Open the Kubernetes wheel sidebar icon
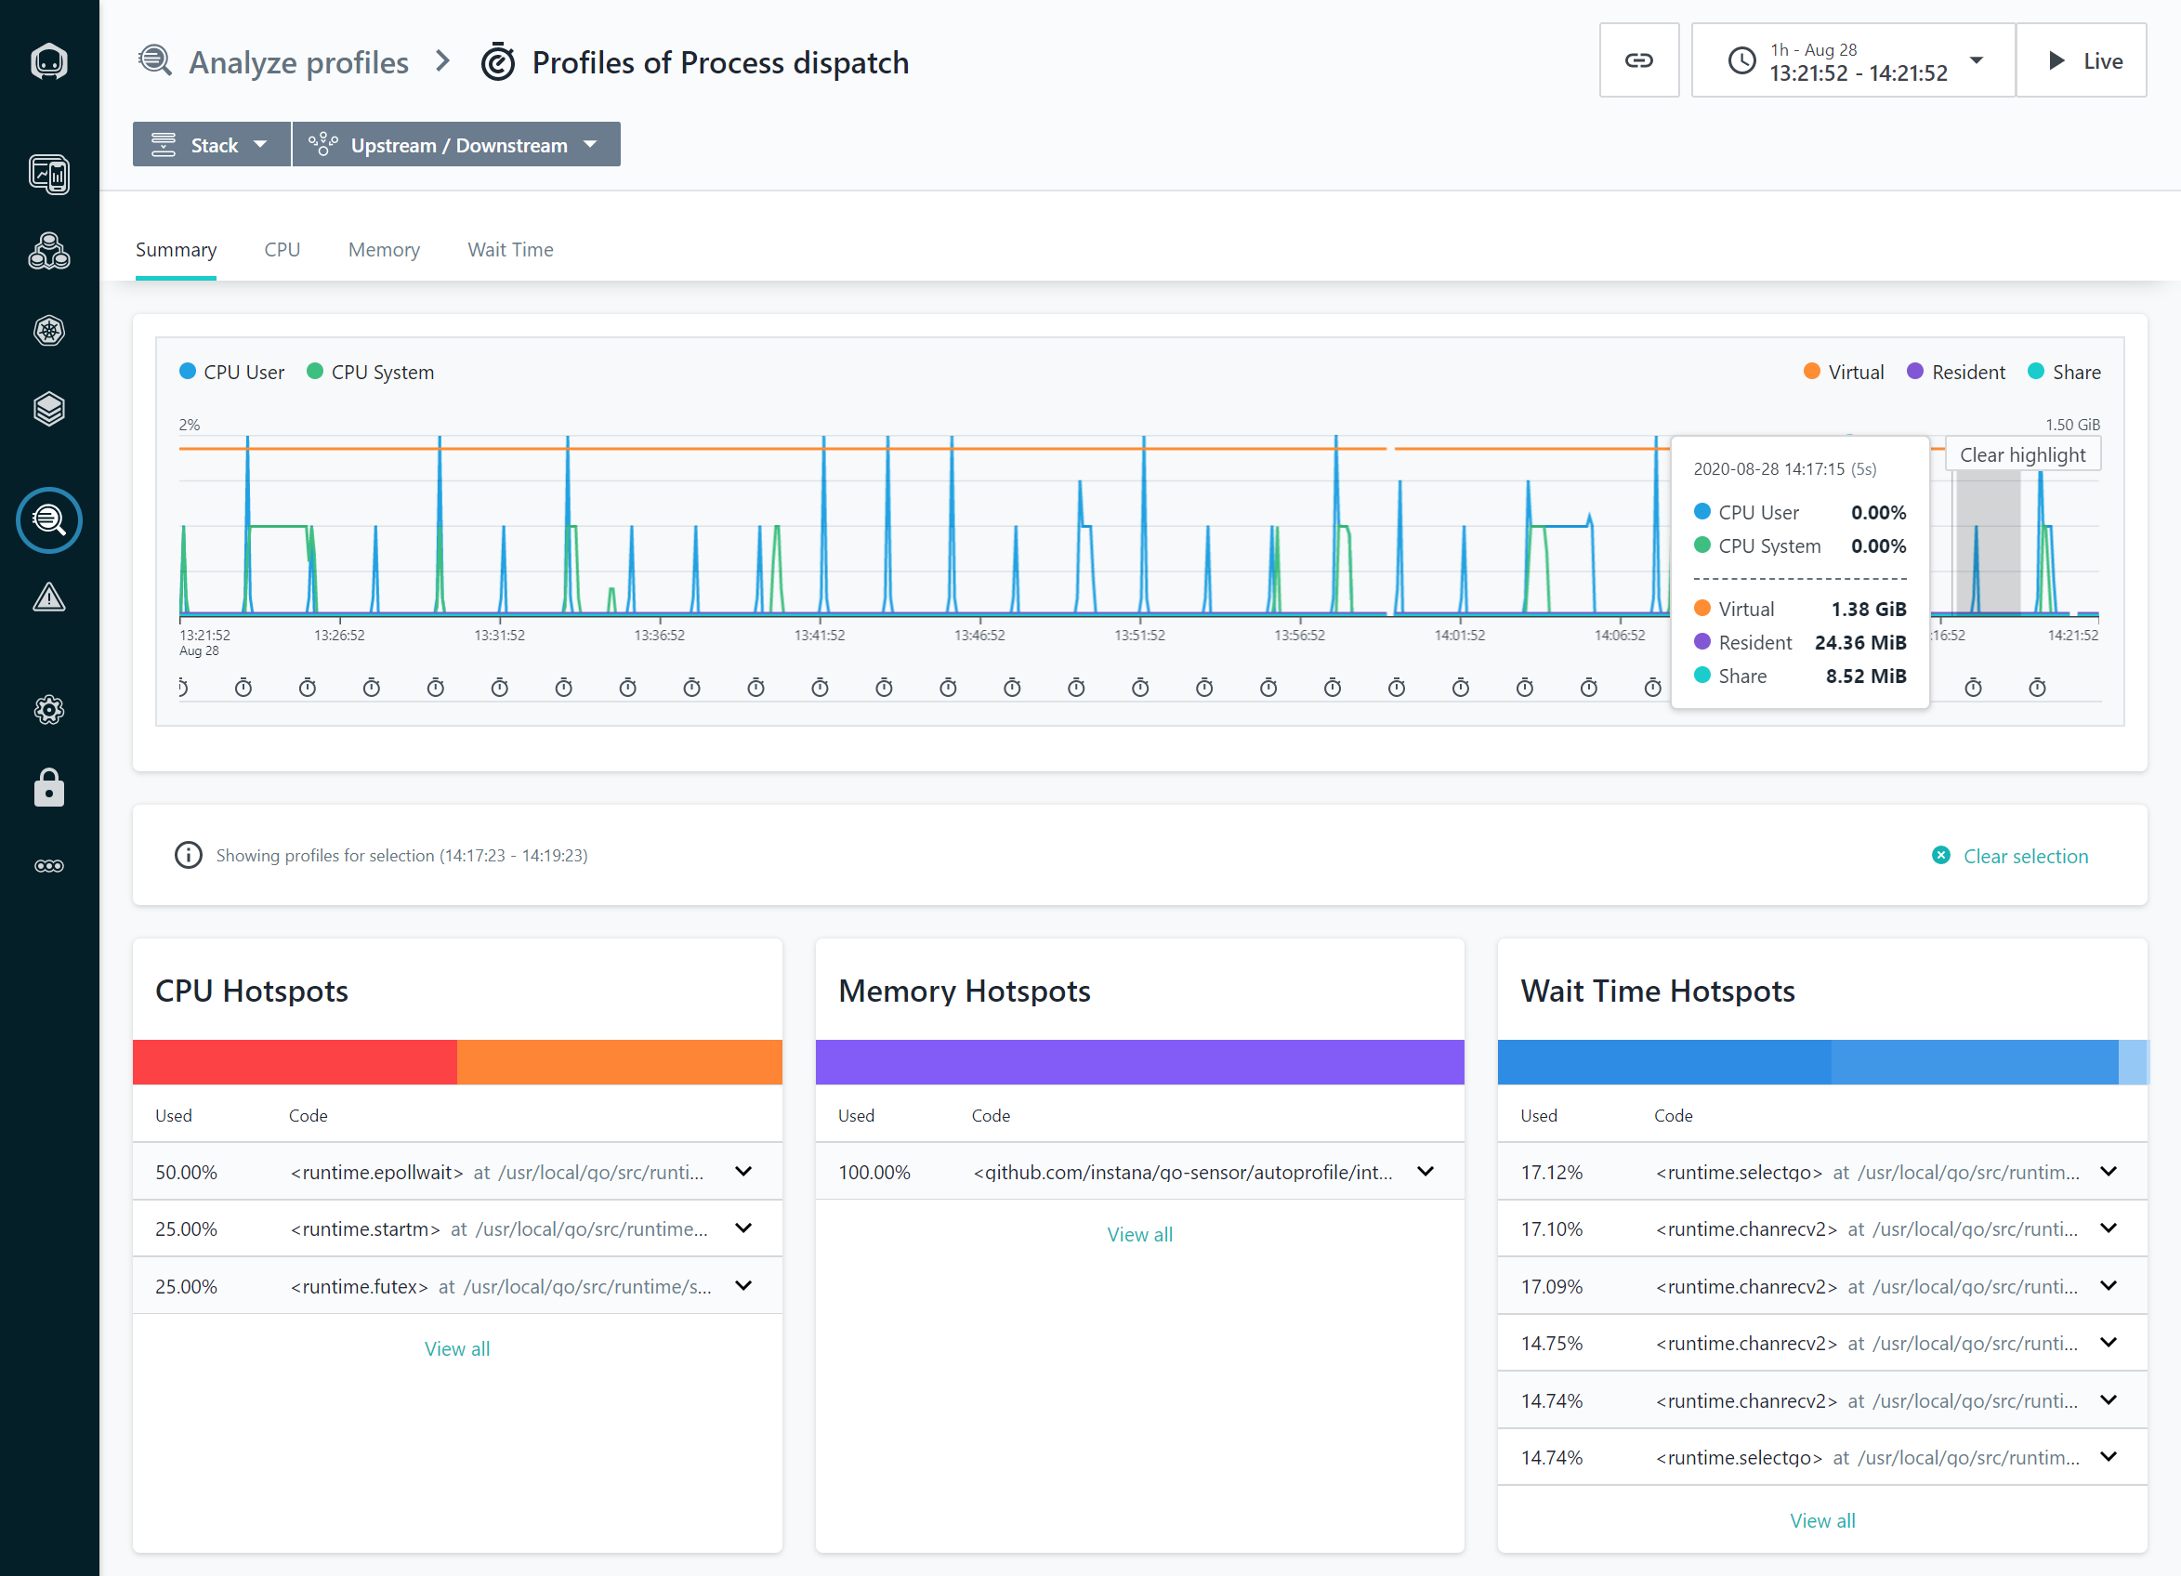The image size is (2181, 1576). click(x=49, y=331)
